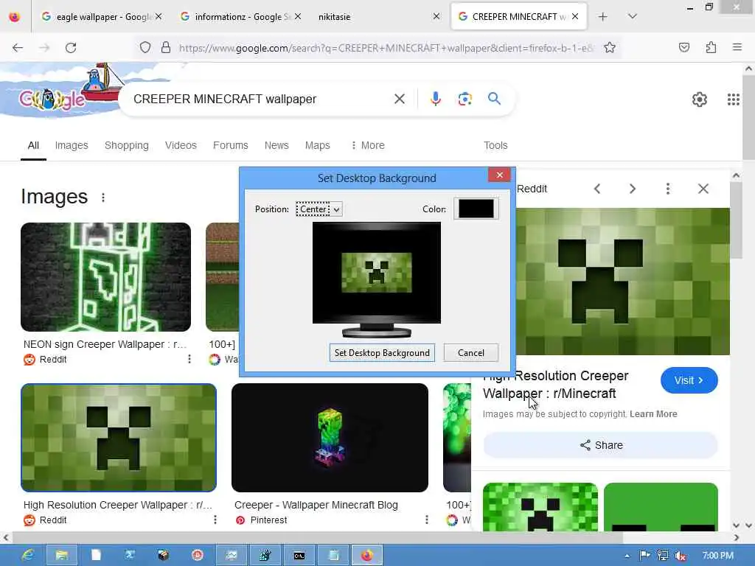Select the Videos search filter
755x566 pixels.
click(x=181, y=145)
